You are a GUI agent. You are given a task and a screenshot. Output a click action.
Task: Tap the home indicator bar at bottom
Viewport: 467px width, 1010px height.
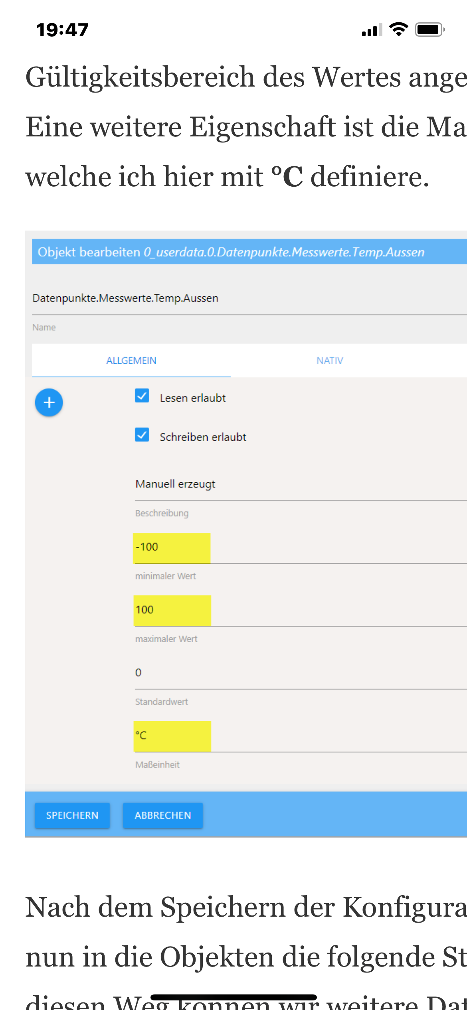coord(234,997)
